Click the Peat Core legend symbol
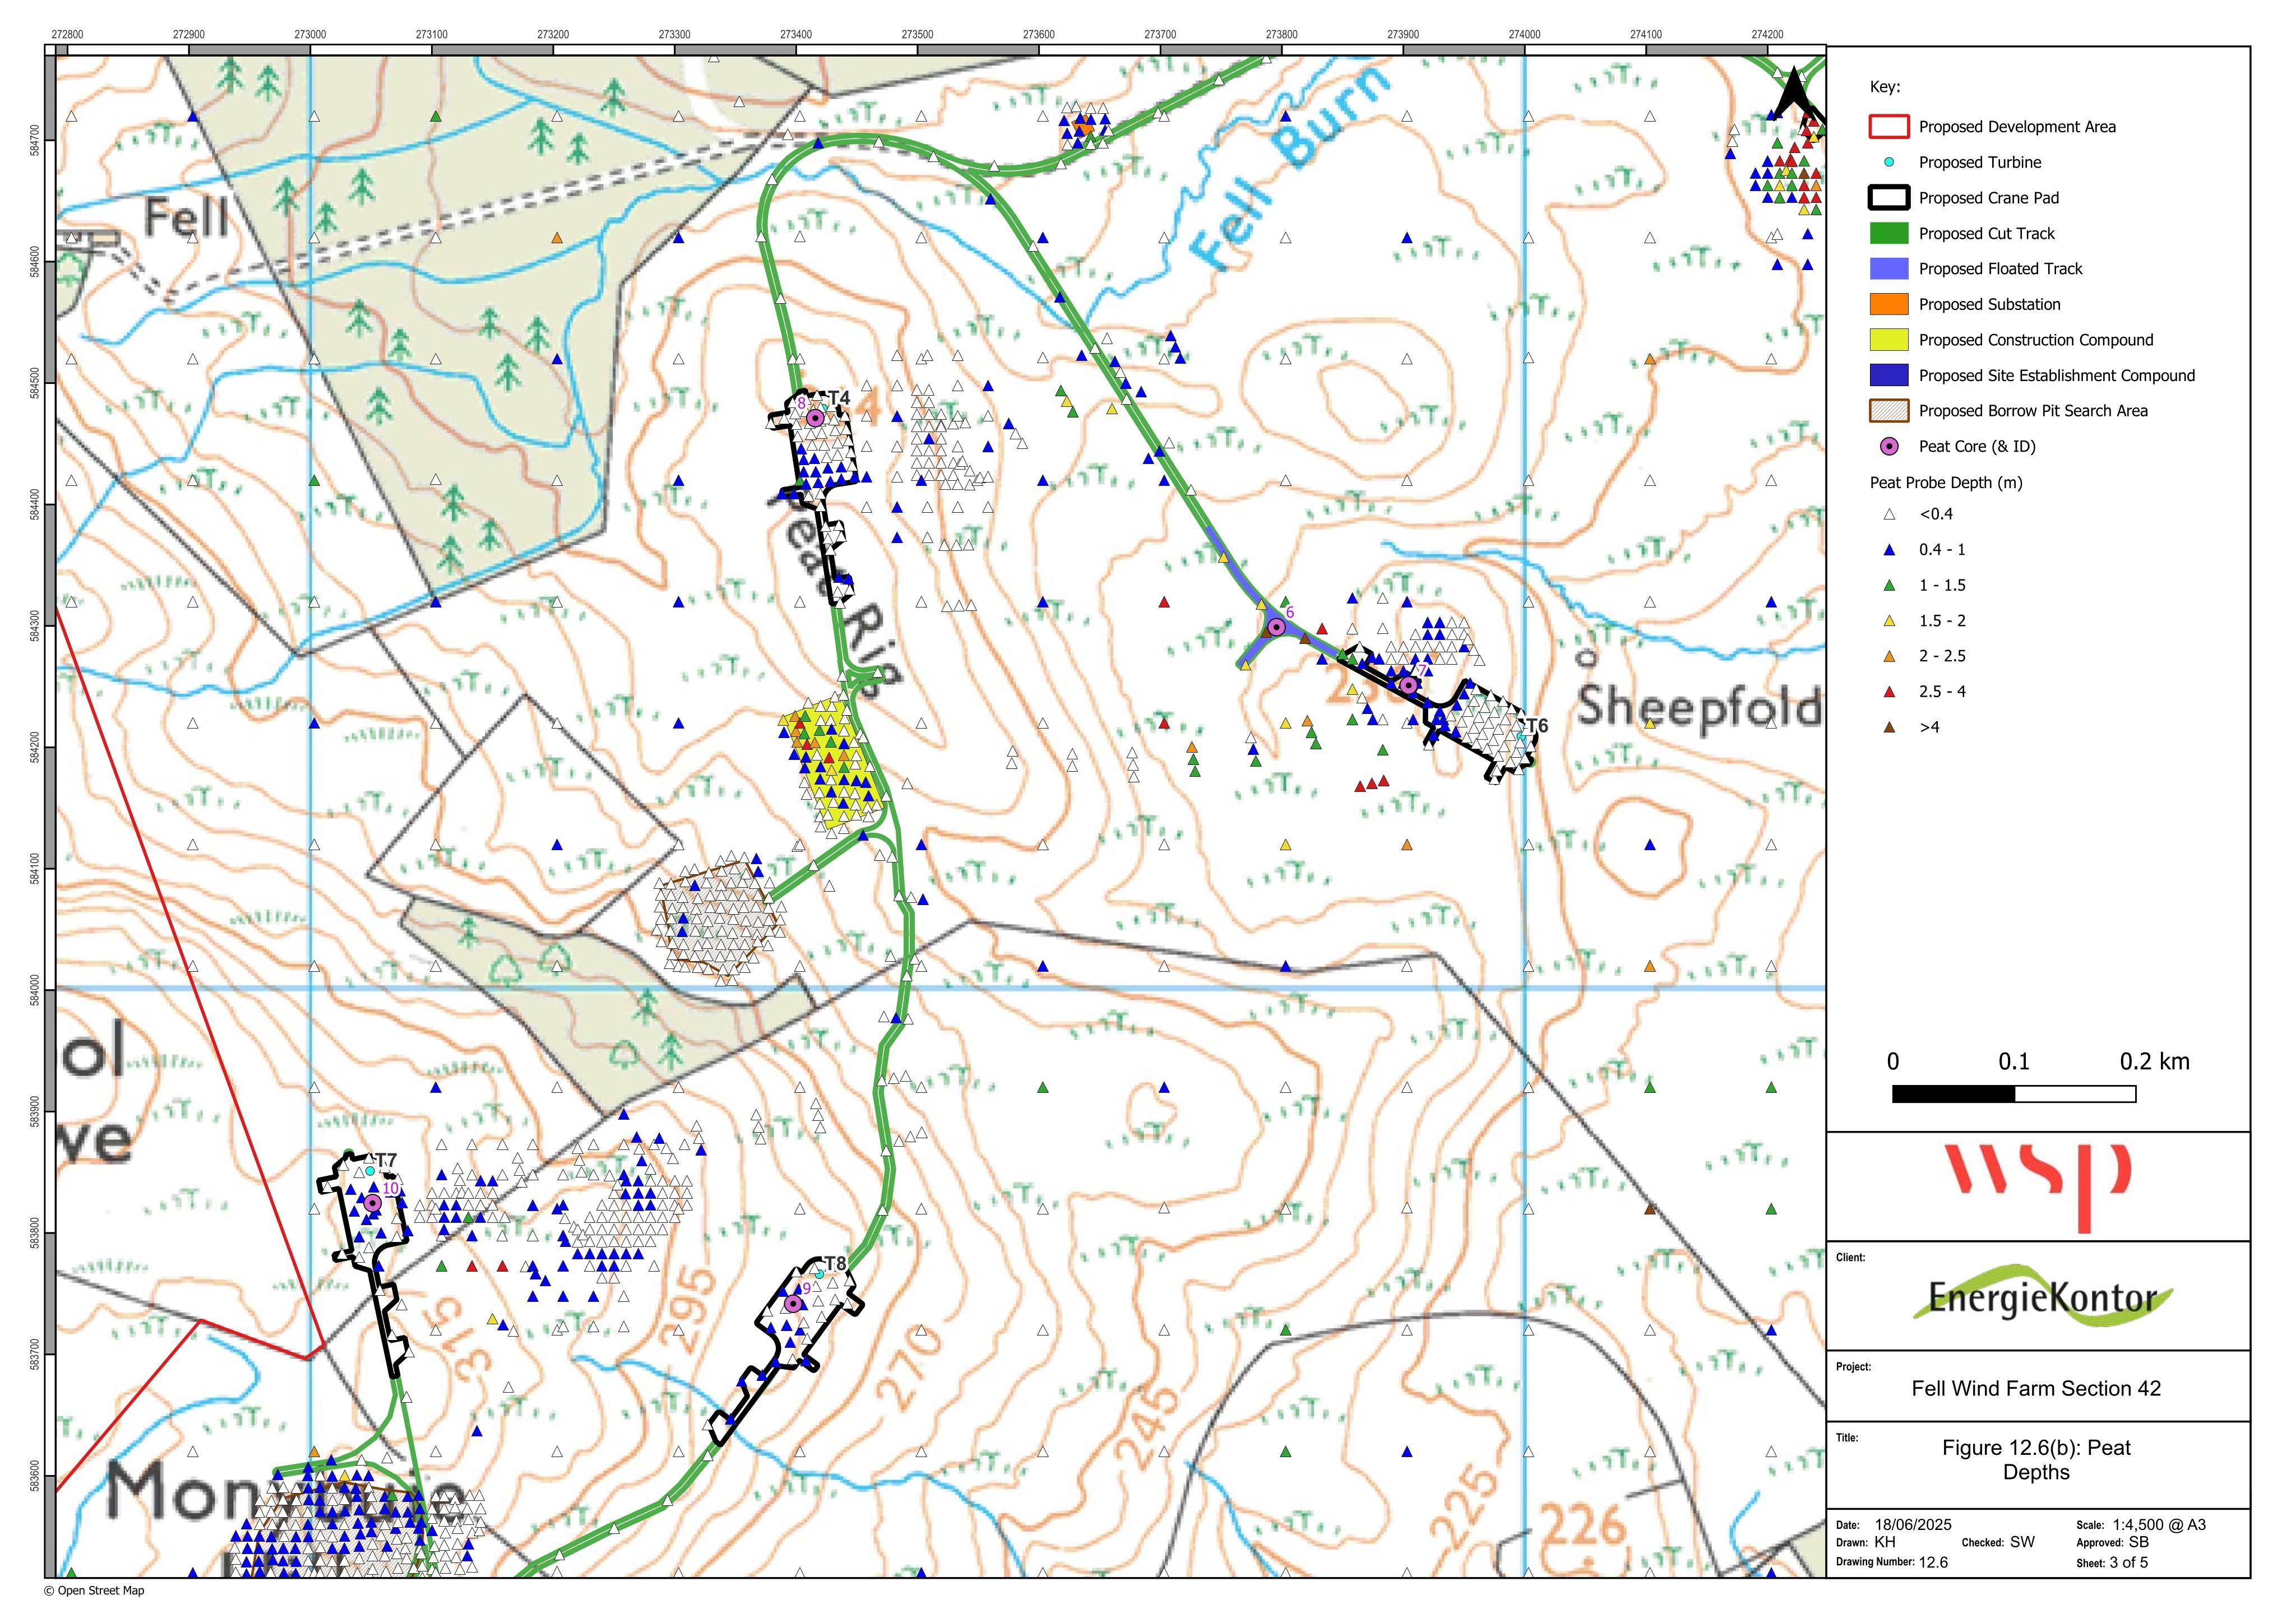This screenshot has height=1623, width=2296. click(x=1889, y=447)
